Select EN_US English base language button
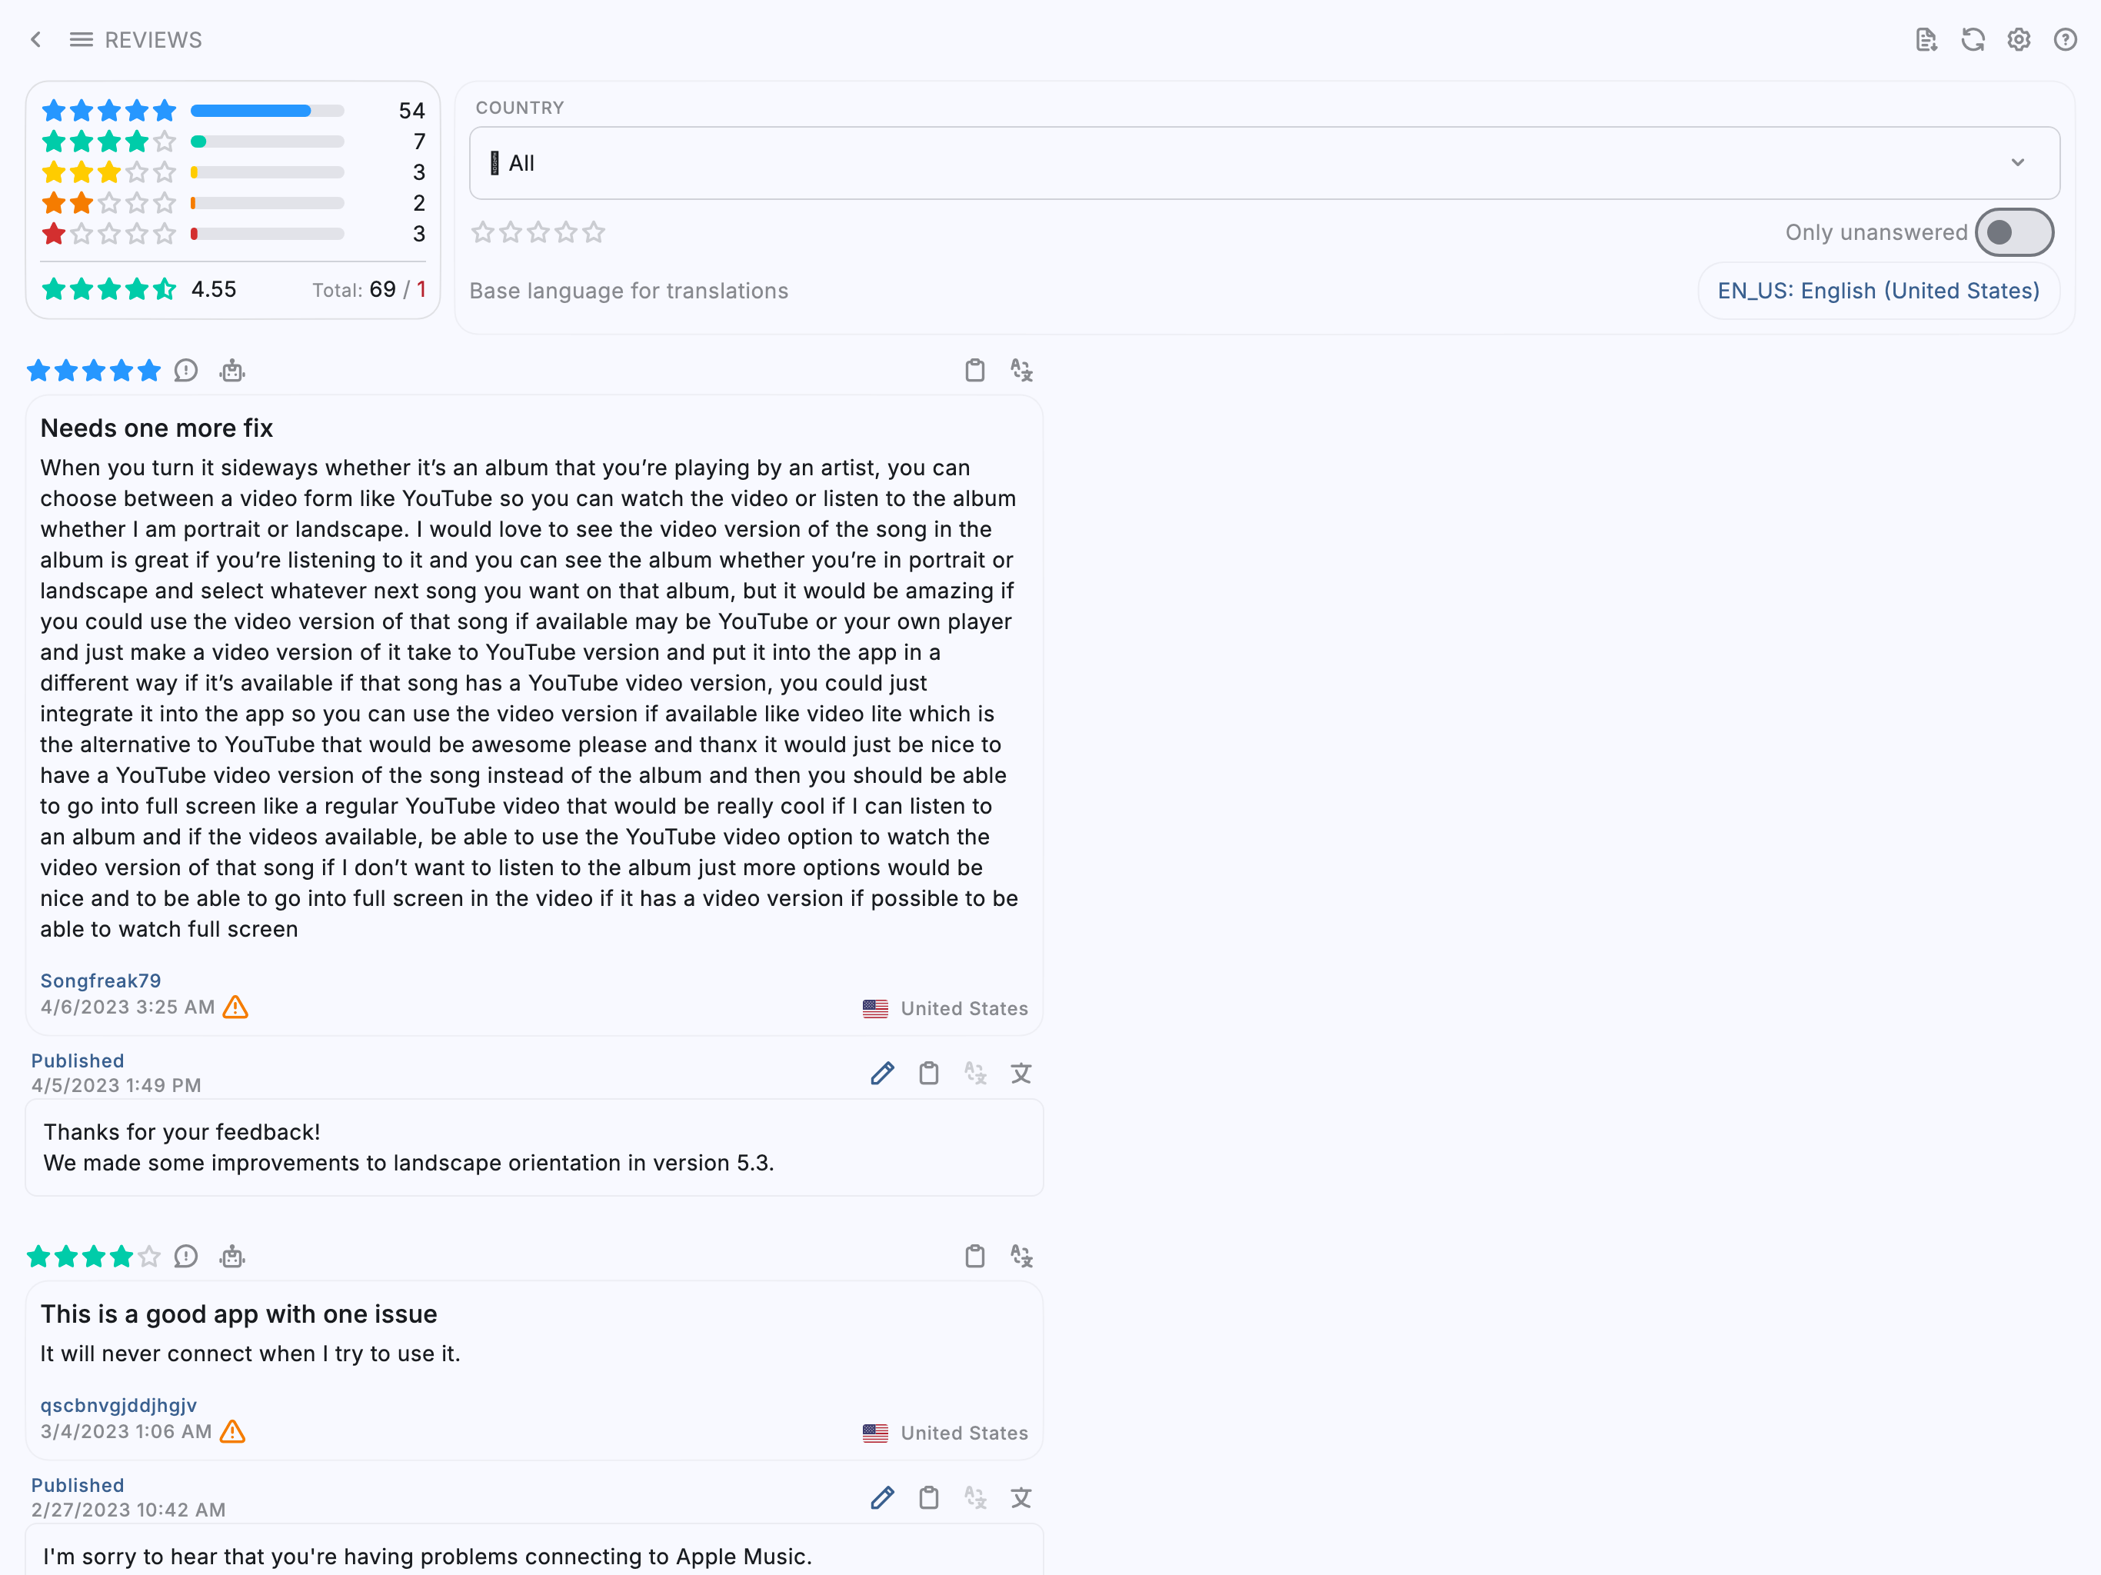The image size is (2101, 1575). click(x=1878, y=291)
